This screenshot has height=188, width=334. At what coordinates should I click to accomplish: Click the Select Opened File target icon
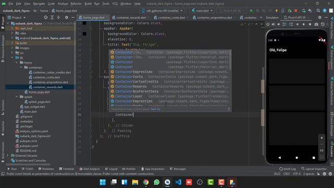[45, 17]
